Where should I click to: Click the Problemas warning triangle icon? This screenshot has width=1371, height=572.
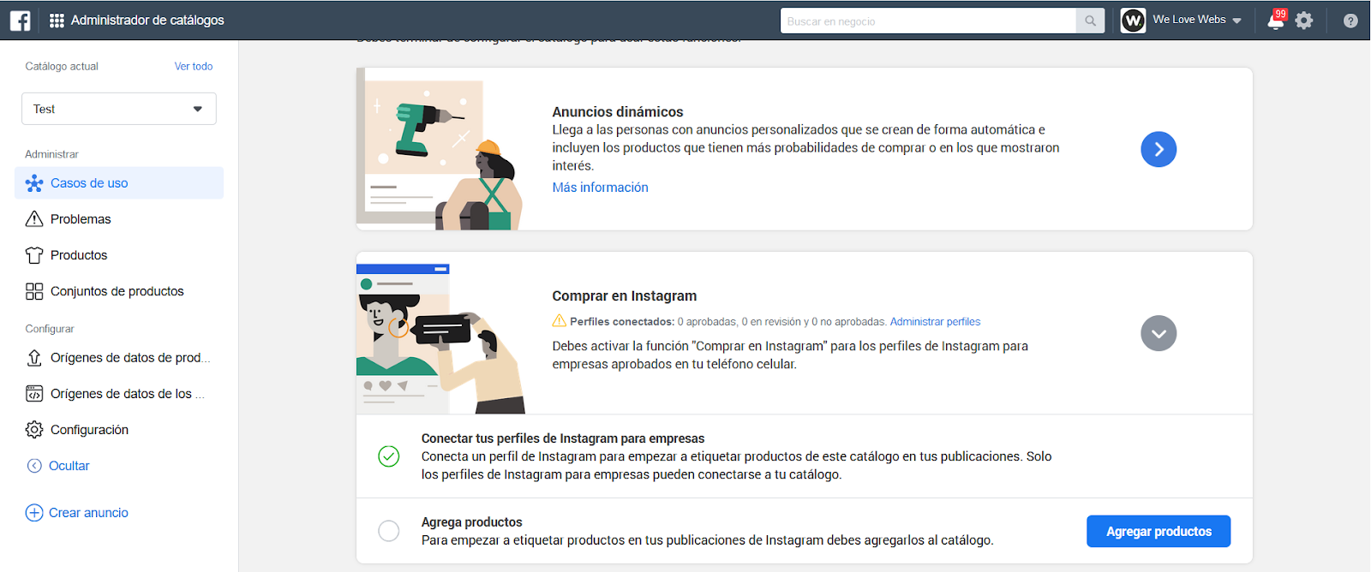pyautogui.click(x=34, y=219)
